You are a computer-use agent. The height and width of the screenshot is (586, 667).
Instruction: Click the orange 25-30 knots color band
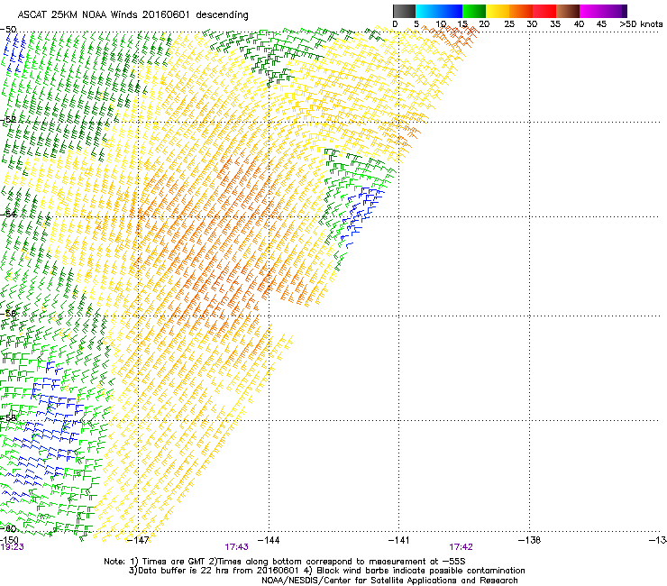click(521, 11)
